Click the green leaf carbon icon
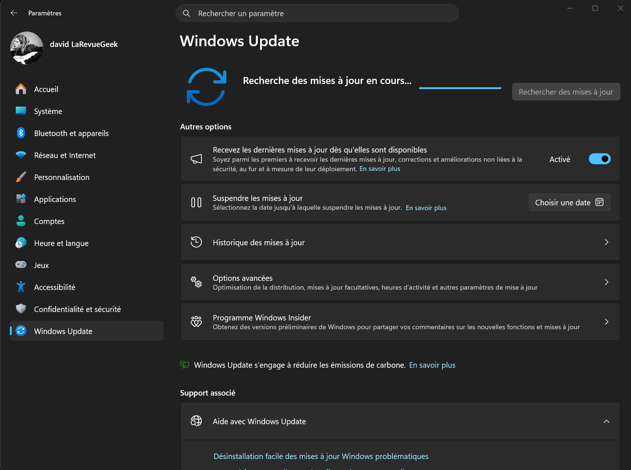 (x=185, y=365)
